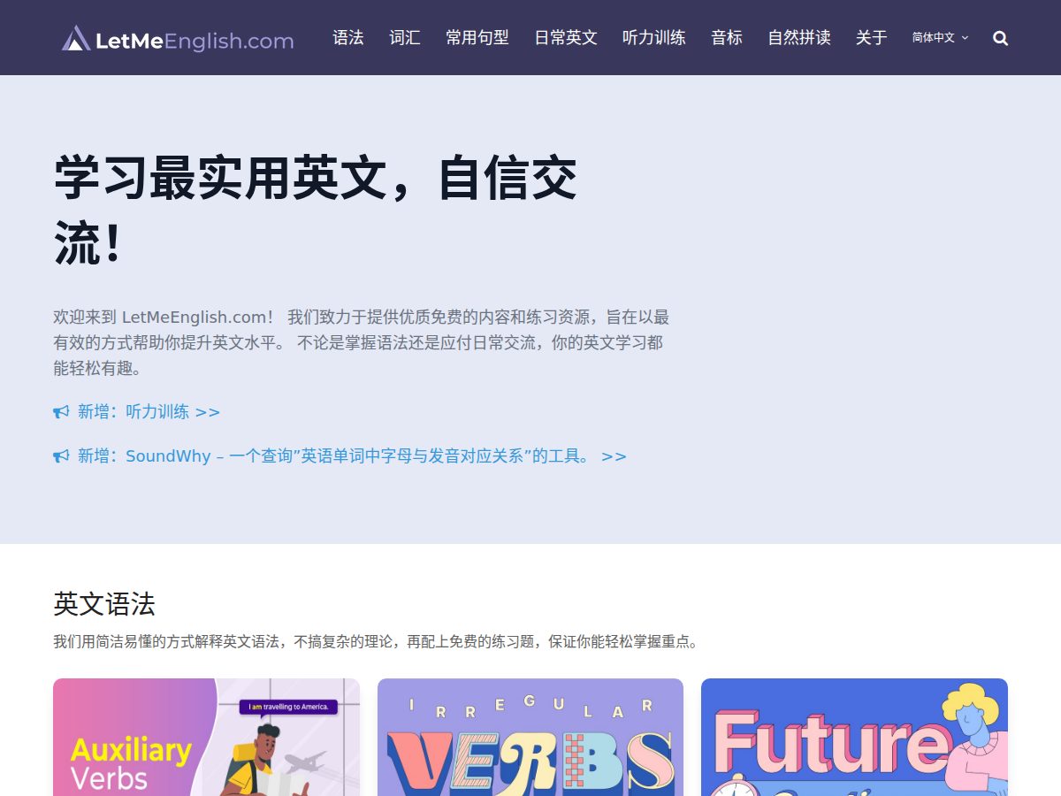
Task: Click the welcome paragraph starting 欢迎来到 LetMeEnglish.com
Action: coord(362,342)
